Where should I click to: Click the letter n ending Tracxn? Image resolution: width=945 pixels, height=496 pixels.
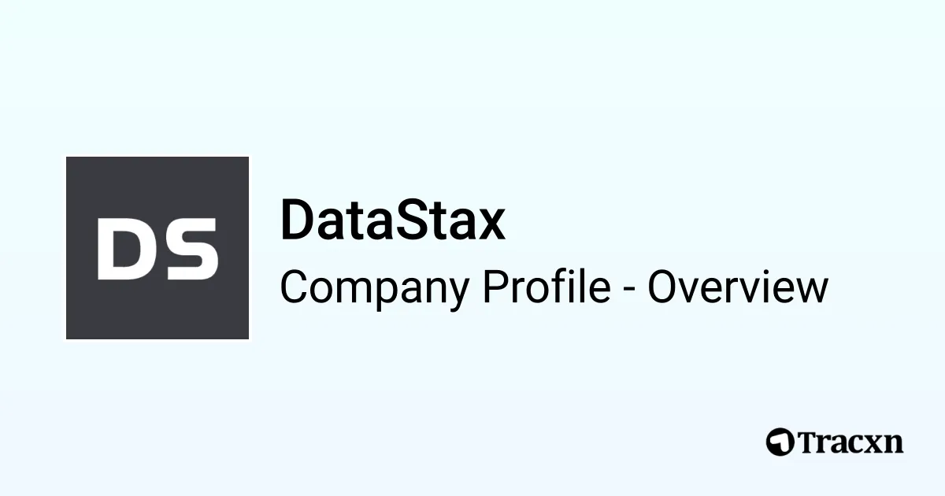point(894,443)
